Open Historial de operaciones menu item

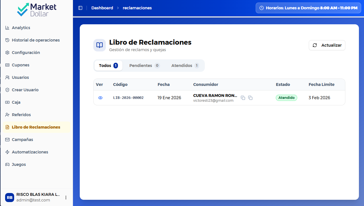36,40
